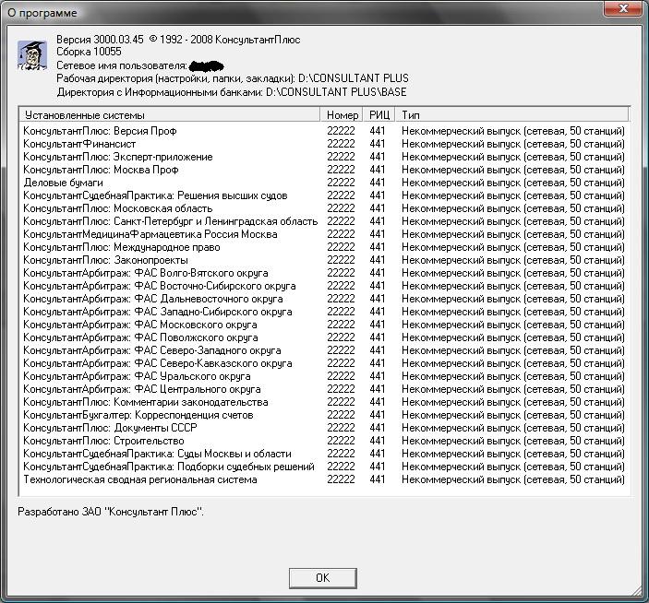Select Санкт-Петербург и Ленинградская область row

pos(324,221)
